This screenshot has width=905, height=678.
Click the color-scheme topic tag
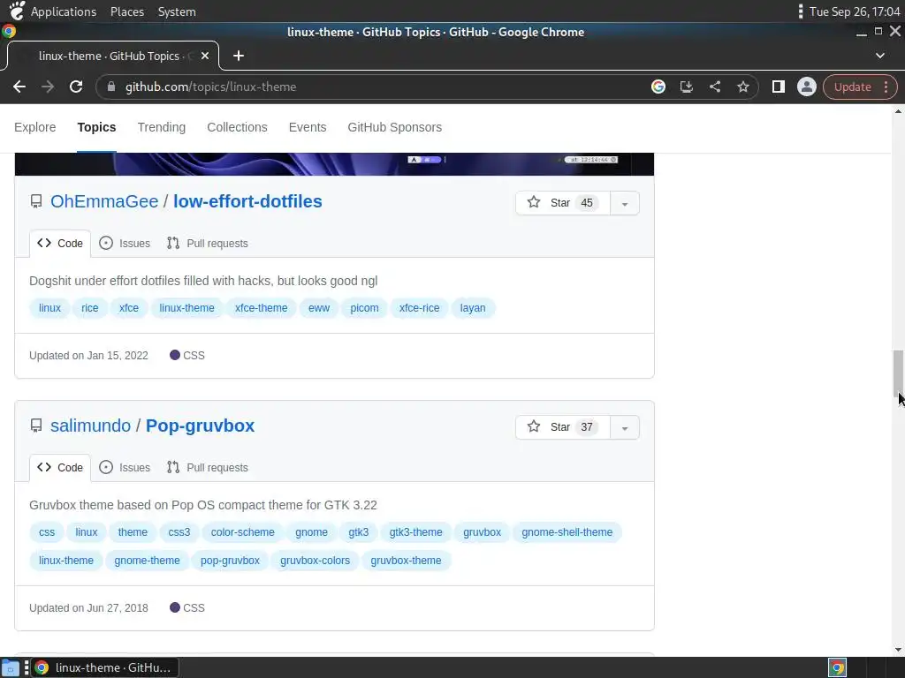click(242, 532)
